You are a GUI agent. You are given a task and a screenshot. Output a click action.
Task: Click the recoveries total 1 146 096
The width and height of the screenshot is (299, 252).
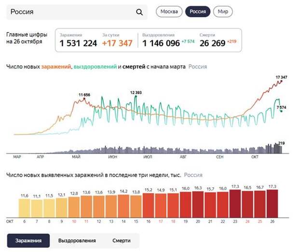(x=161, y=43)
